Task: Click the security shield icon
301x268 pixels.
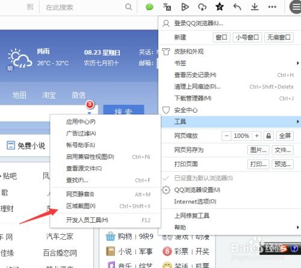Action: click(166, 110)
